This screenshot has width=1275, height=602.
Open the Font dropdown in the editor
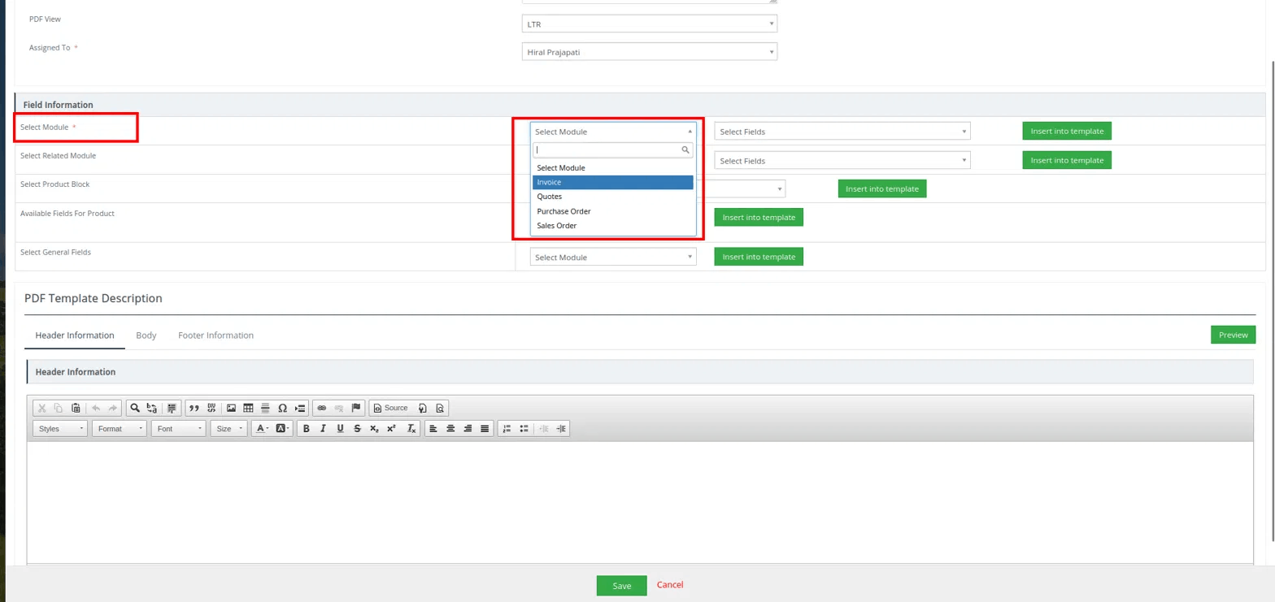tap(178, 428)
